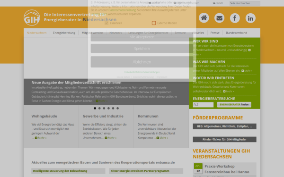This screenshot has height=177, width=284.
Task: Click 'Mehr' under Wer wir sind
Action: (197, 54)
